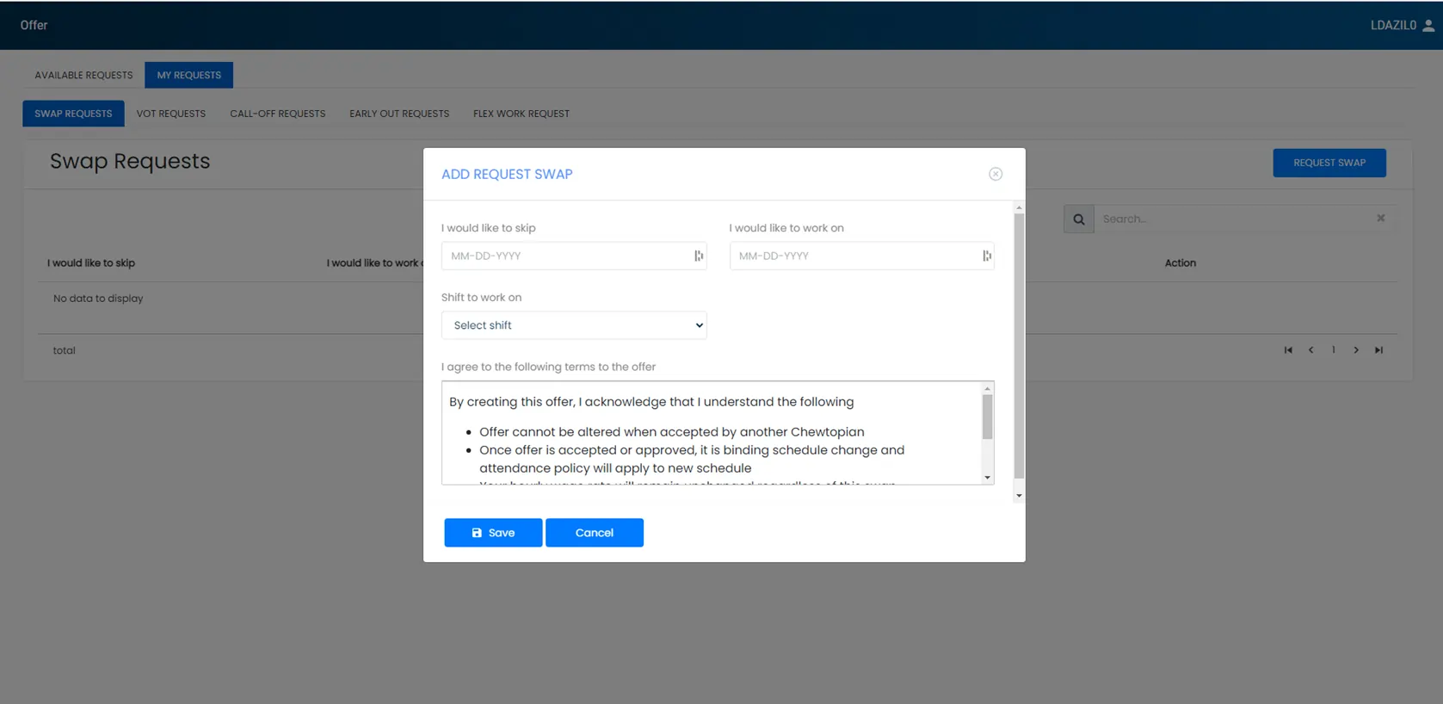Click dialog scrollbar up arrow
This screenshot has height=704, width=1443.
tap(1019, 207)
